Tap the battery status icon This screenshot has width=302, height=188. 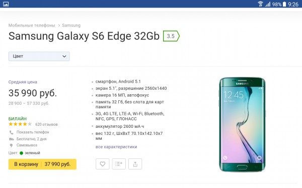(284, 4)
